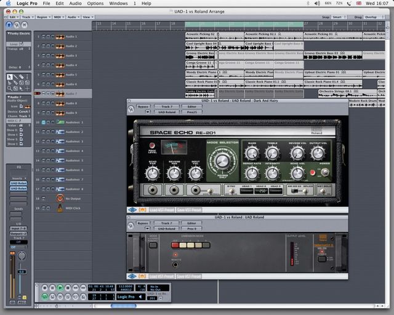Image resolution: width=394 pixels, height=315 pixels.
Task: Select the Crosshair tool in the toolbox
Action: click(x=27, y=88)
